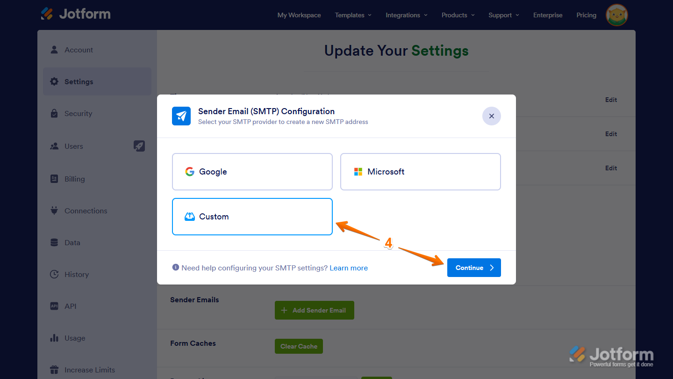This screenshot has height=379, width=673.
Task: Select the Microsoft SMTP provider option
Action: (421, 172)
